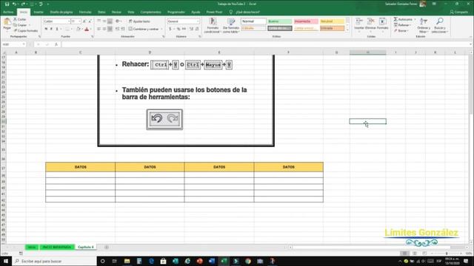
Task: Save the workbook from quick access toolbar
Action: [x=7, y=4]
